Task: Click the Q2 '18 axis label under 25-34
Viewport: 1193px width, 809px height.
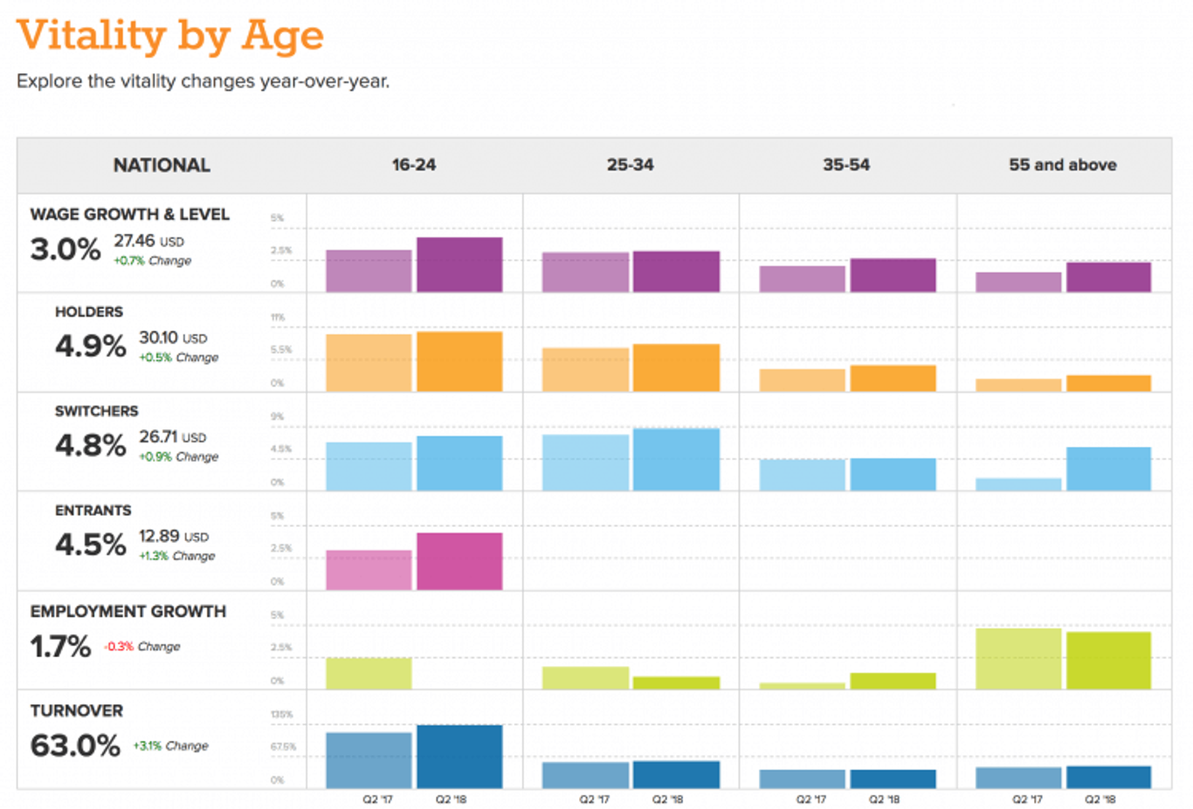Action: (x=670, y=798)
